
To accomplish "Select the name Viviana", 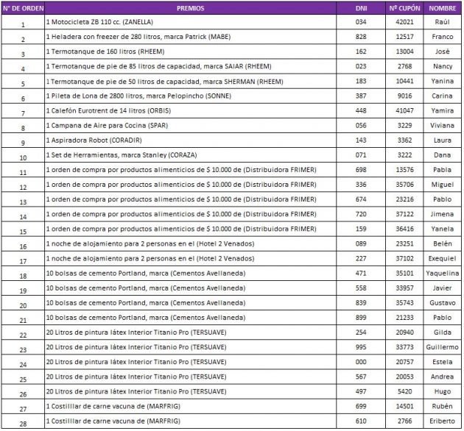I will [x=442, y=125].
